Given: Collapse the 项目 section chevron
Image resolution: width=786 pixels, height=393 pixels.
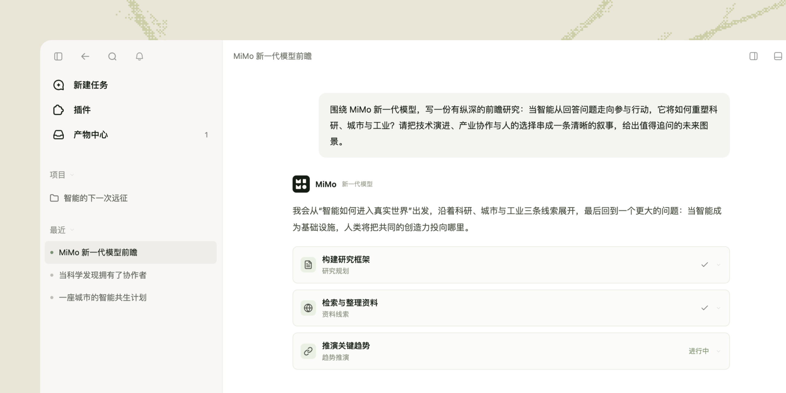Looking at the screenshot, I should (72, 175).
